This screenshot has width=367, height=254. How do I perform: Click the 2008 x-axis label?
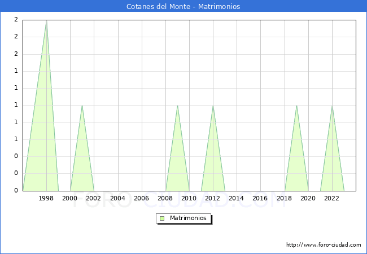(x=165, y=198)
